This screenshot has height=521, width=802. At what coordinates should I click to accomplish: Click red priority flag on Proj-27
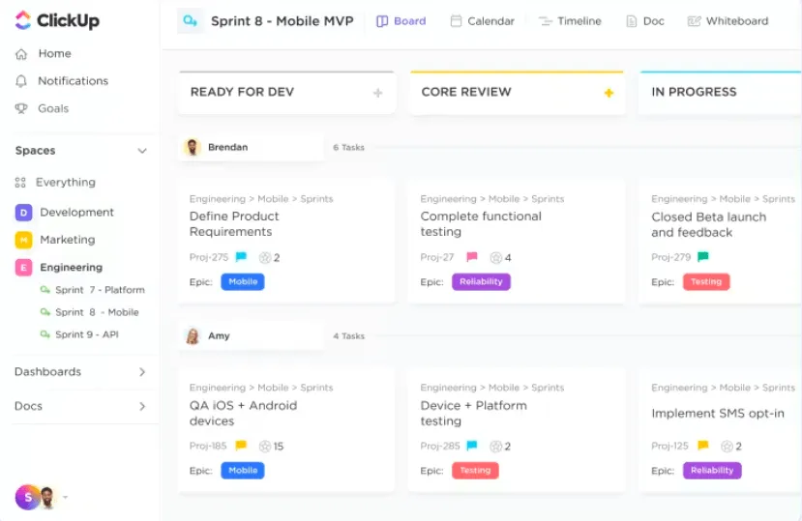click(471, 257)
